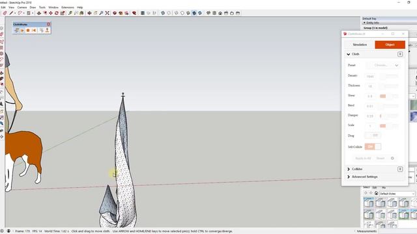The height and width of the screenshot is (234, 417).
Task: Select the Push/Pull tool
Action: pos(39,13)
